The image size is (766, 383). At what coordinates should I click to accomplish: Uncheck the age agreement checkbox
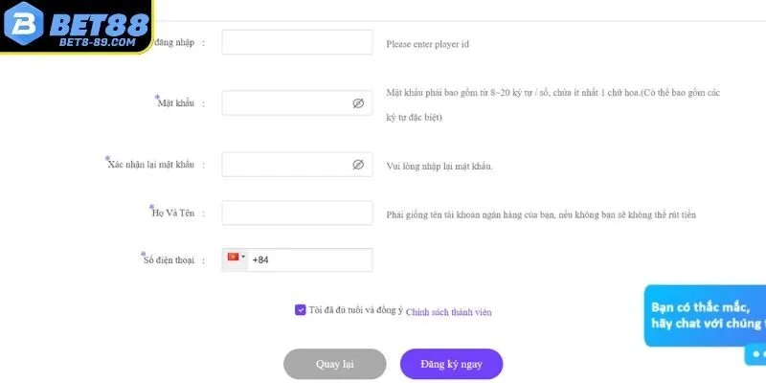coord(301,309)
